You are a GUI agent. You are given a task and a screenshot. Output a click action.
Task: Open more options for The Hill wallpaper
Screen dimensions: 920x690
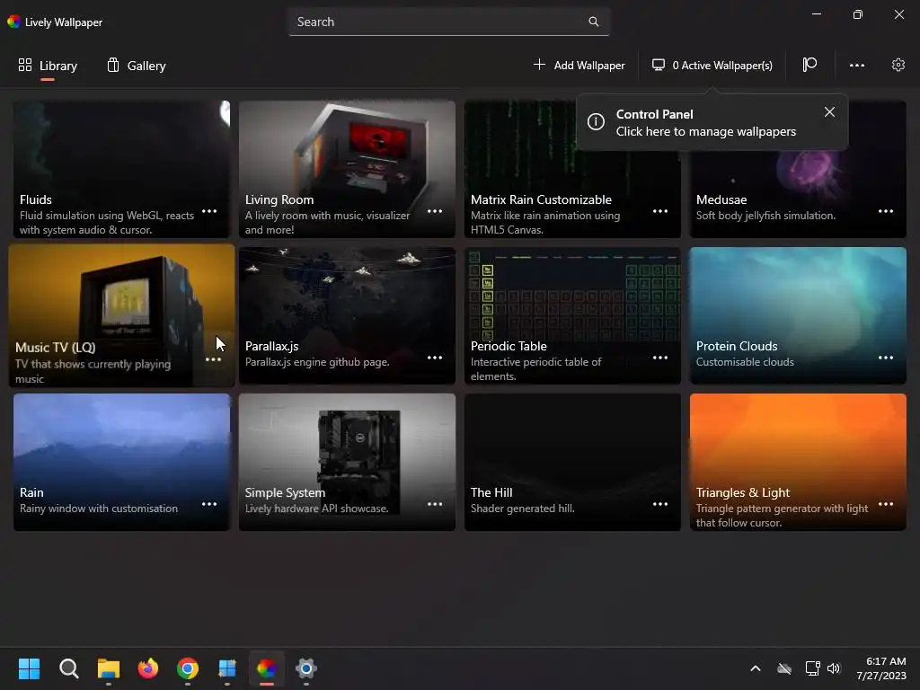(660, 504)
